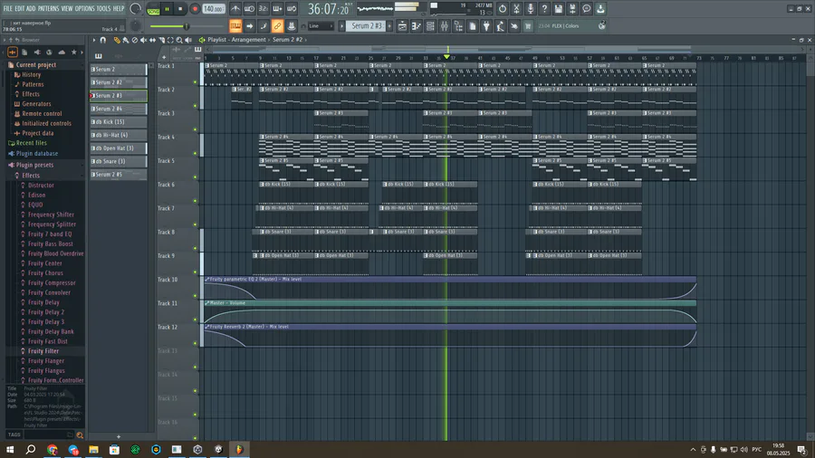Viewport: 815px width, 458px height.
Task: Mute Track 10 with its green dot
Action: click(196, 296)
